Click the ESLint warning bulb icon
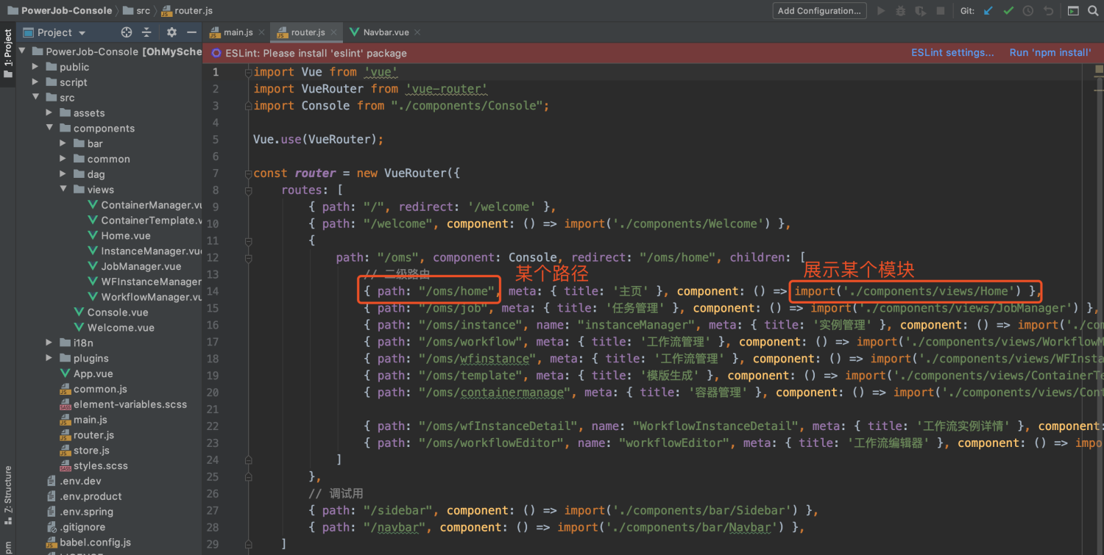The width and height of the screenshot is (1104, 555). (216, 53)
